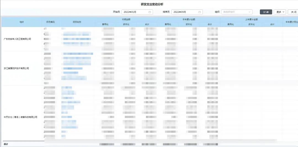Screen dimensions: 298x147
Task: Select the 项目编码 column header
Action: tap(50, 22)
